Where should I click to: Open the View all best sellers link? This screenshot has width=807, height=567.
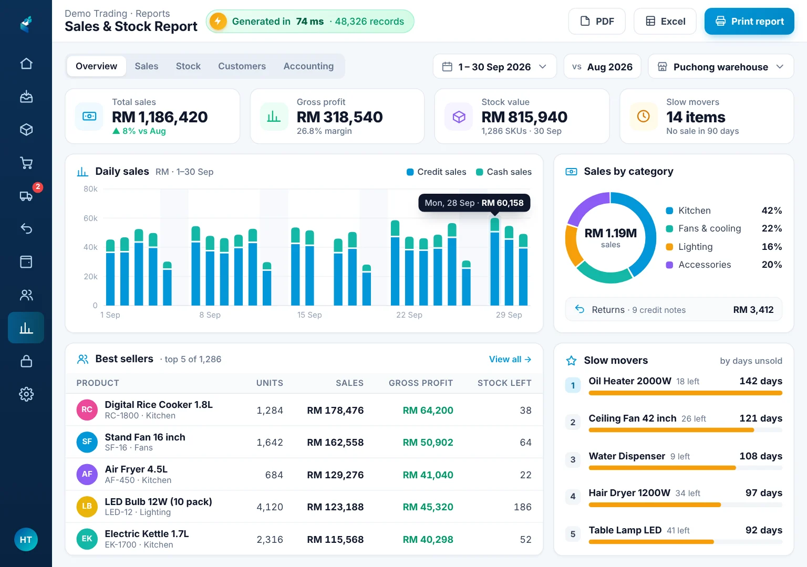(x=510, y=359)
